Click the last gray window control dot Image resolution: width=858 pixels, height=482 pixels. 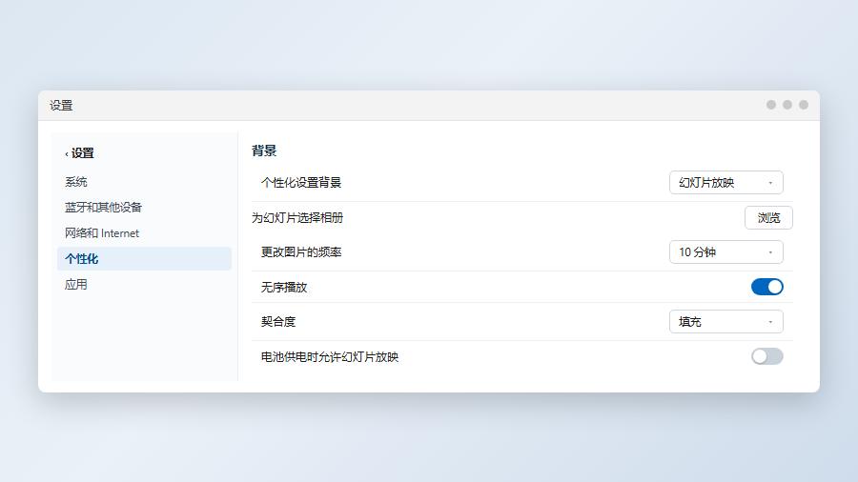point(804,105)
